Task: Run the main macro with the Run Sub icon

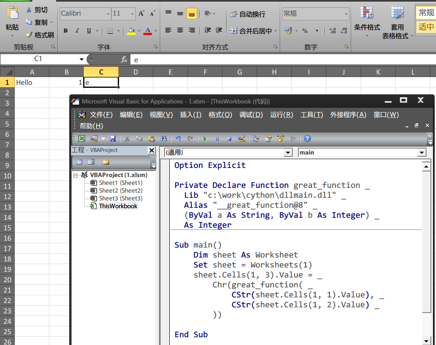Action: (205, 139)
